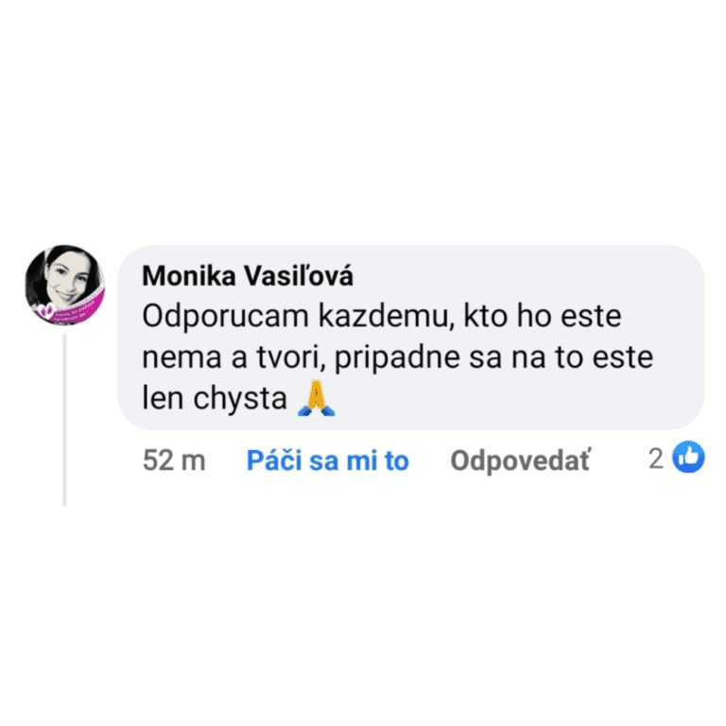This screenshot has width=726, height=726.
Task: Click the word Odporucam in the comment
Action: coord(226,318)
